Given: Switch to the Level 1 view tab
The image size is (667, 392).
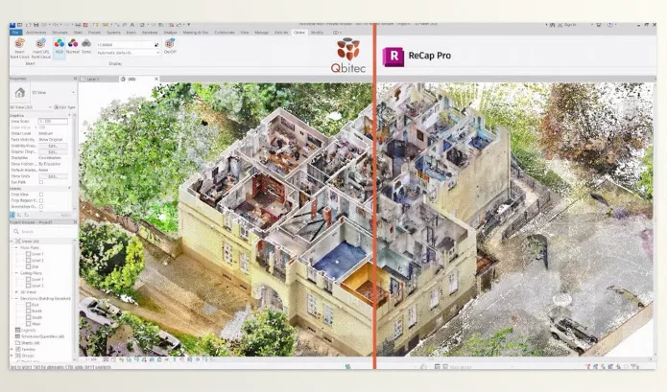Looking at the screenshot, I should (92, 79).
